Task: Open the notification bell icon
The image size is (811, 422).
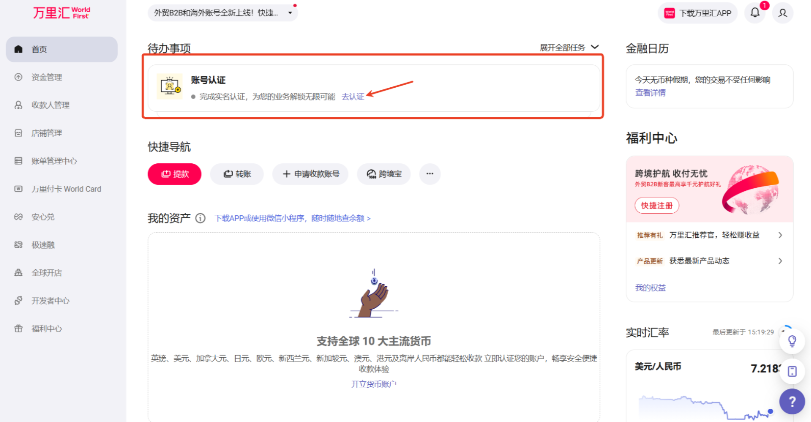Action: (x=755, y=13)
